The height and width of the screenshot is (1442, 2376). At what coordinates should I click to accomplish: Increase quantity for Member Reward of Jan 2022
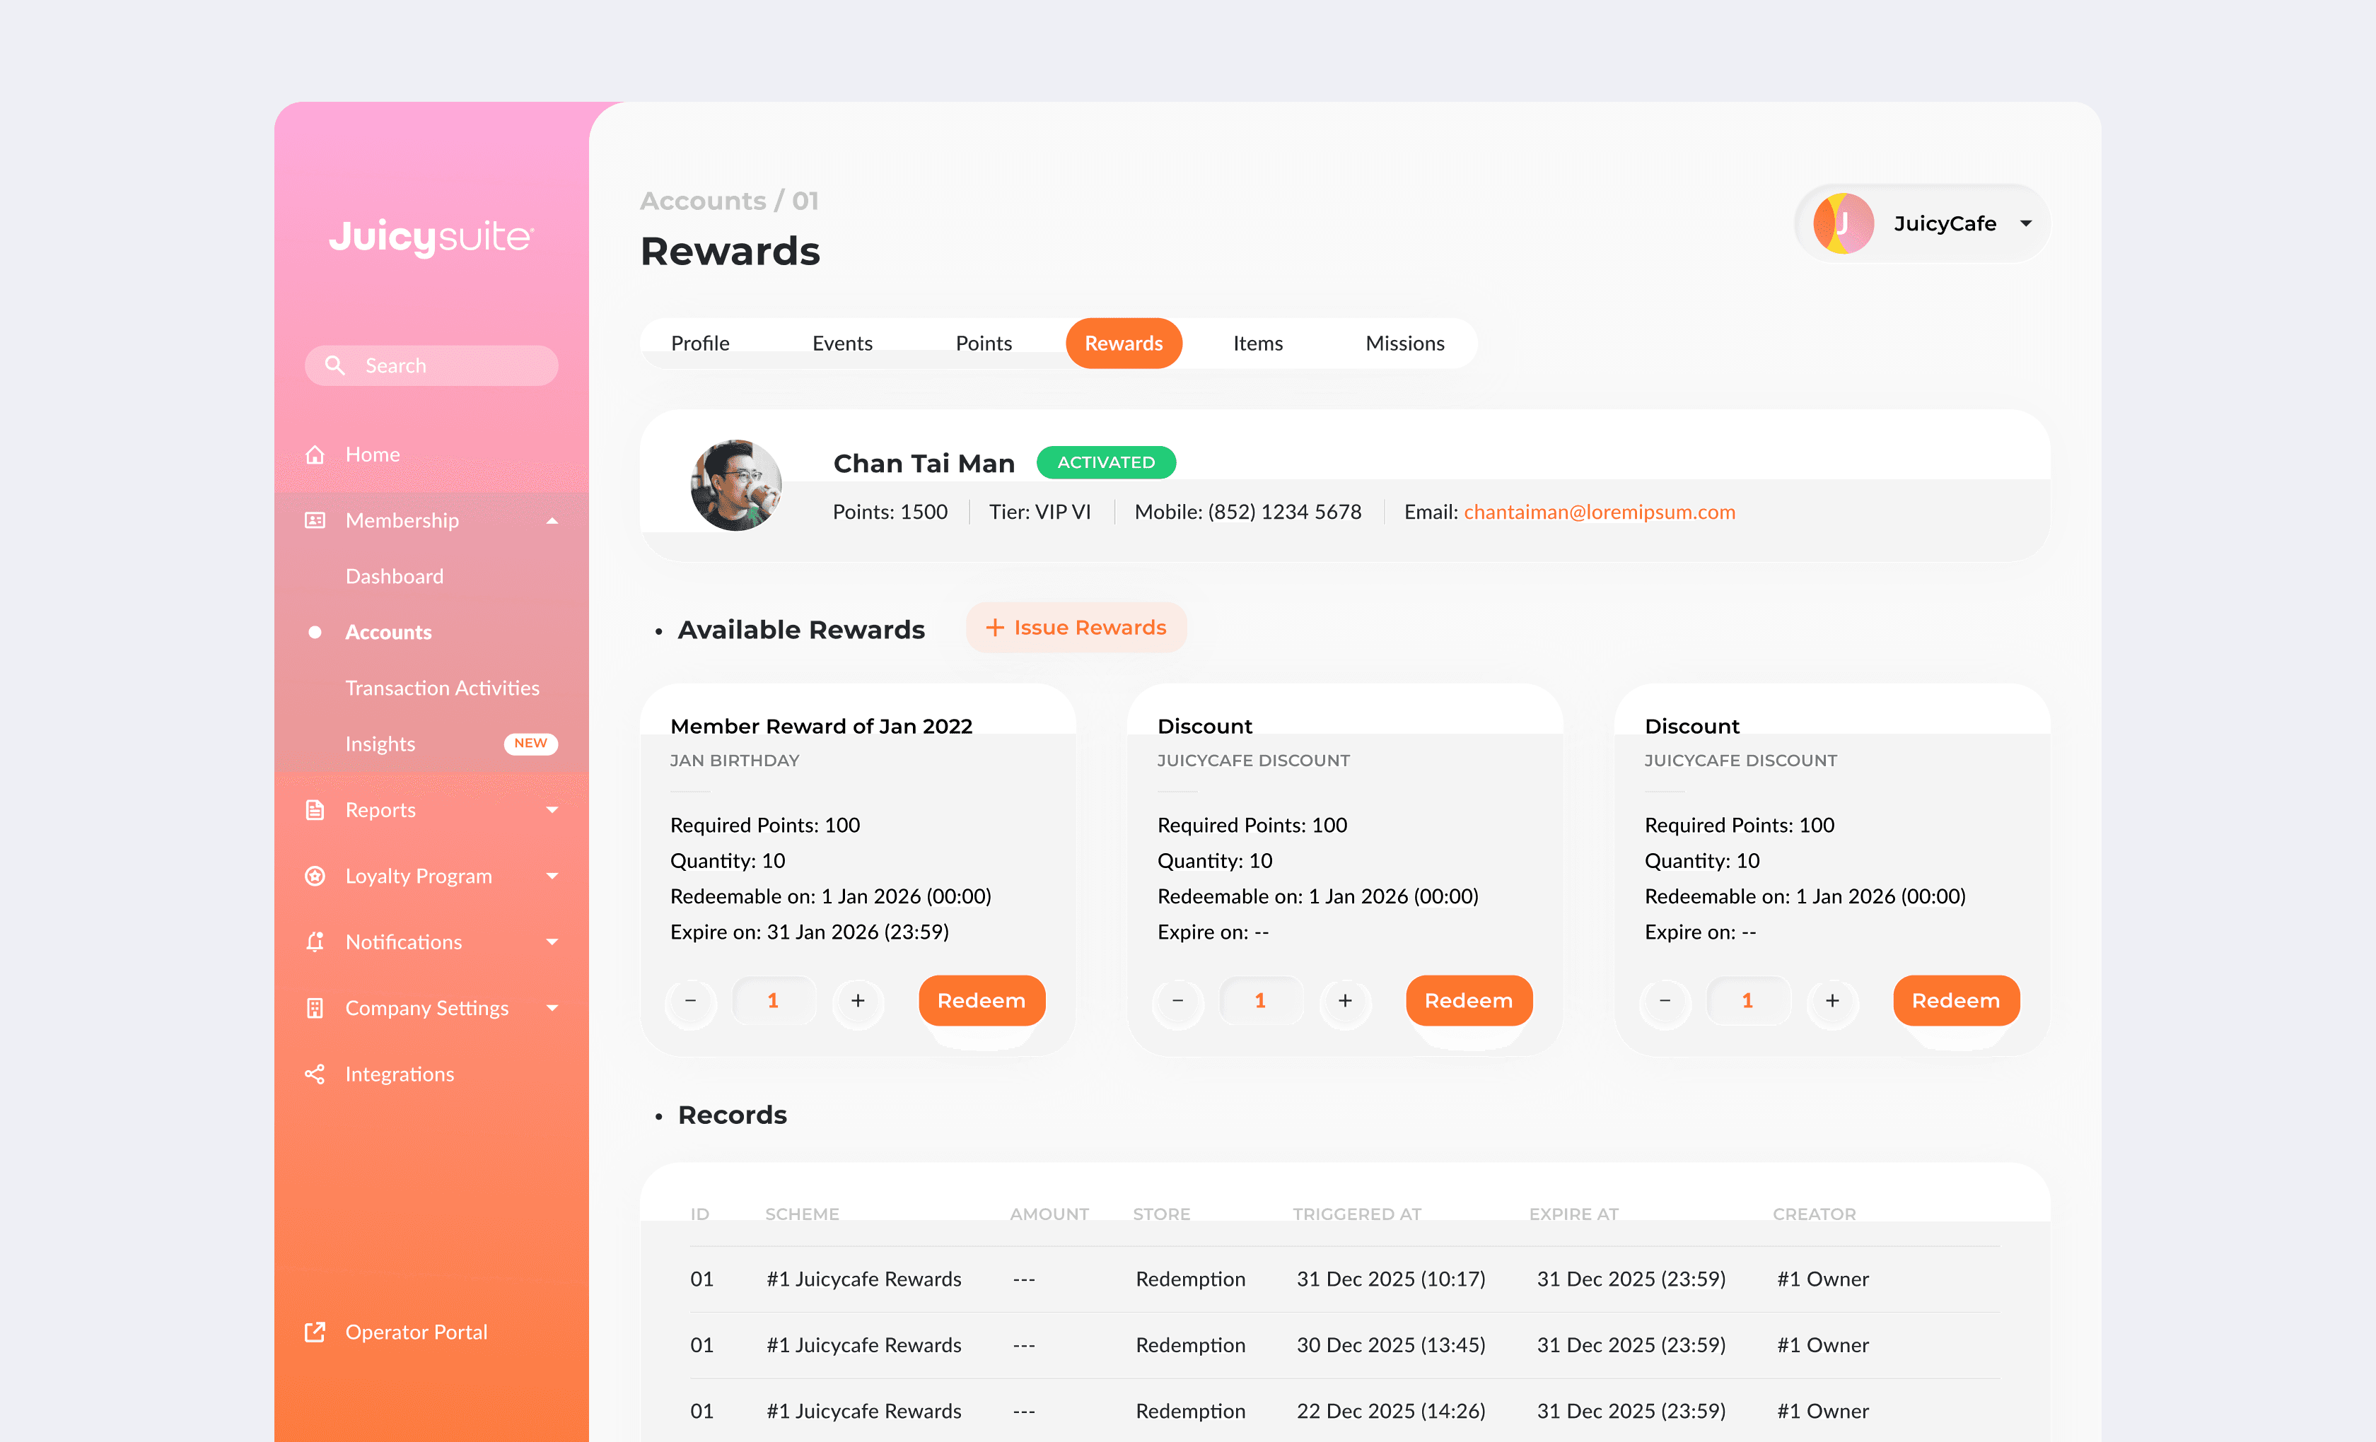858,1000
